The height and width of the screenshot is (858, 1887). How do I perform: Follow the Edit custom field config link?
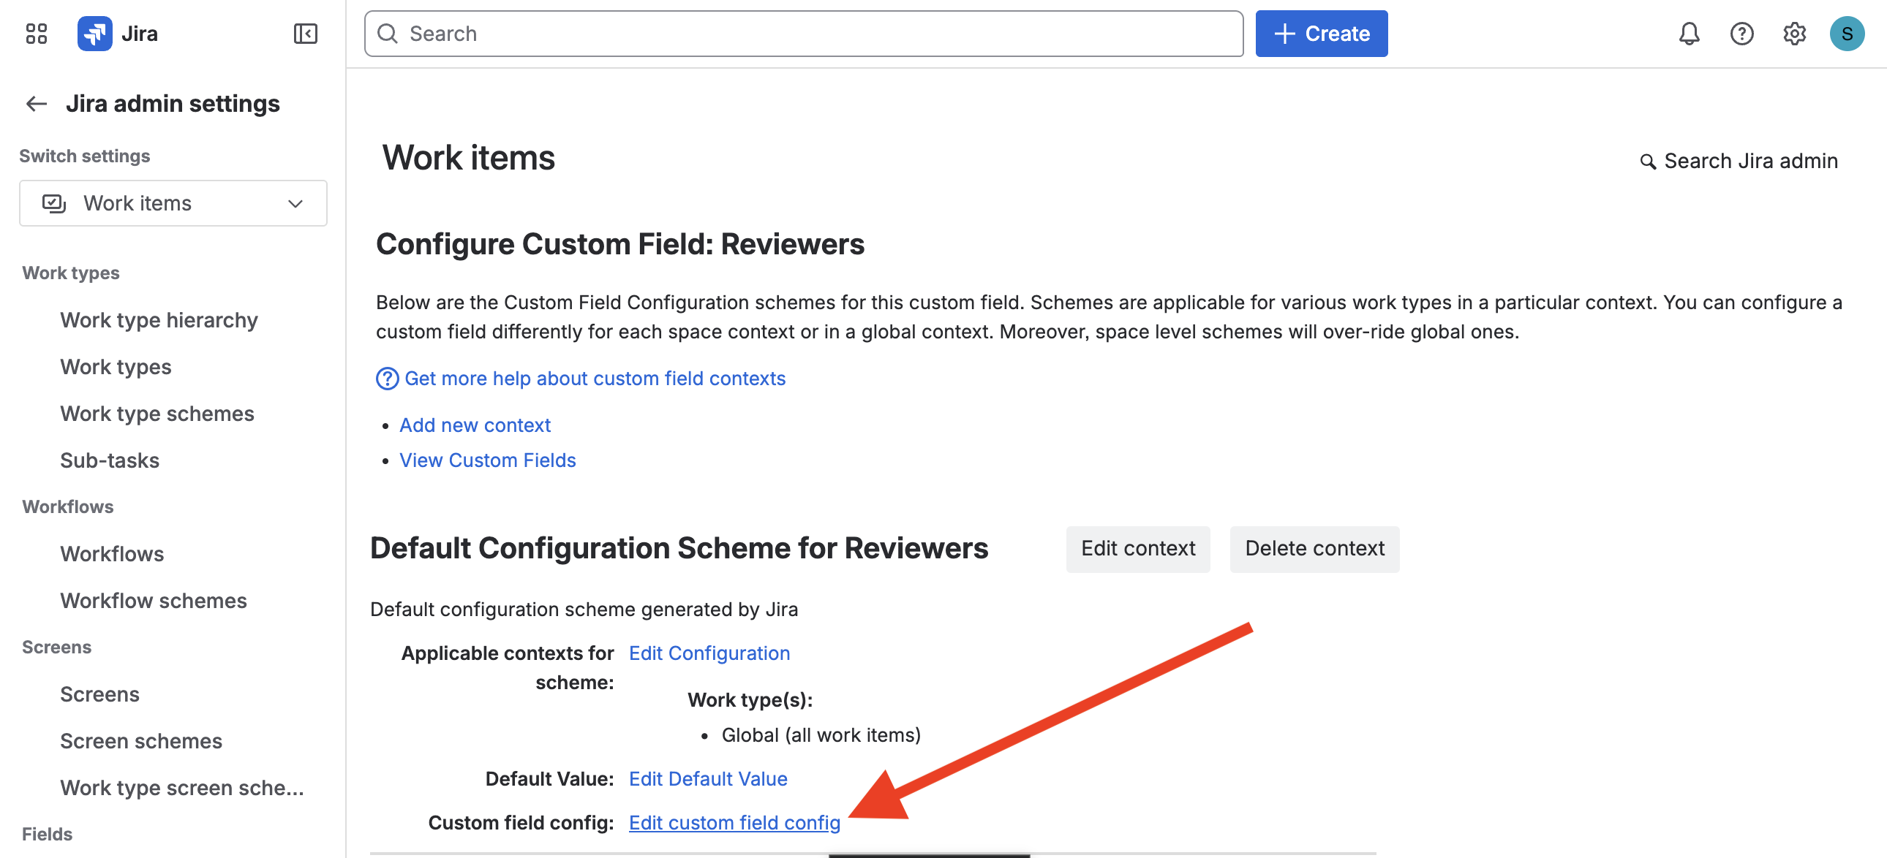(734, 822)
